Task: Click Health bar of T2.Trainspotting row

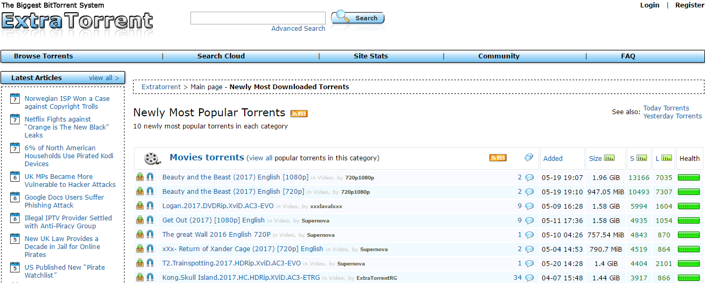Action: (x=689, y=263)
